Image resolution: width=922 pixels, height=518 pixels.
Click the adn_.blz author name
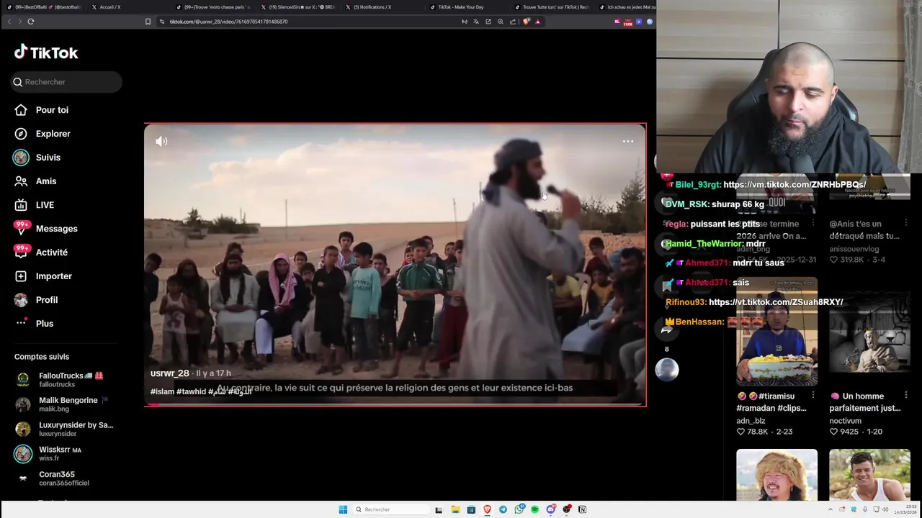(751, 421)
